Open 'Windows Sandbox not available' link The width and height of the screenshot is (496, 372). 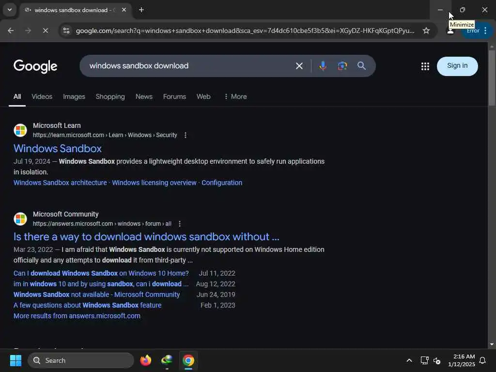[x=96, y=295]
